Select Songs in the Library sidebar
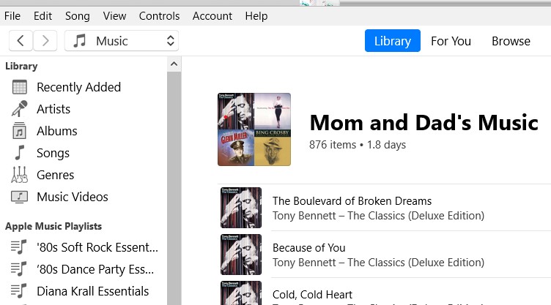Viewport: 551px width, 305px height. (53, 153)
